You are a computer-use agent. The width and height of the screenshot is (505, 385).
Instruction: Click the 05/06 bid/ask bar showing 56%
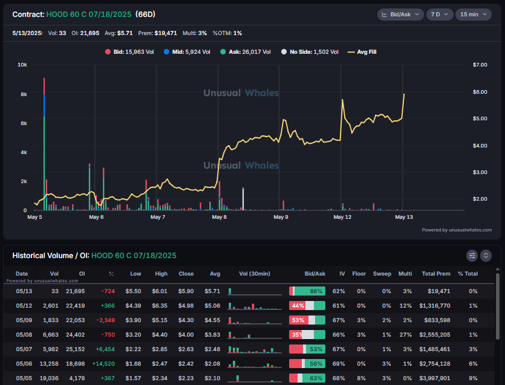click(307, 363)
